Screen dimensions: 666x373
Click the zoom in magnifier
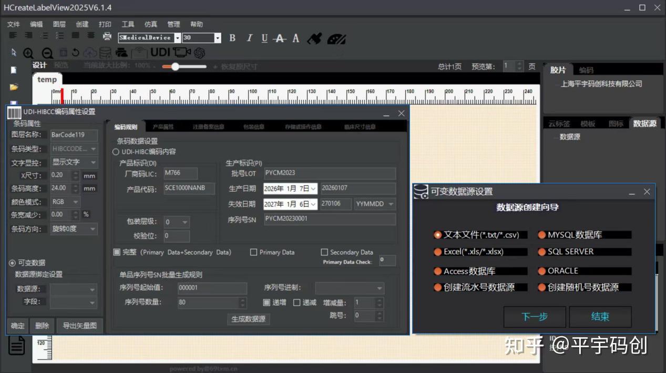tap(28, 53)
